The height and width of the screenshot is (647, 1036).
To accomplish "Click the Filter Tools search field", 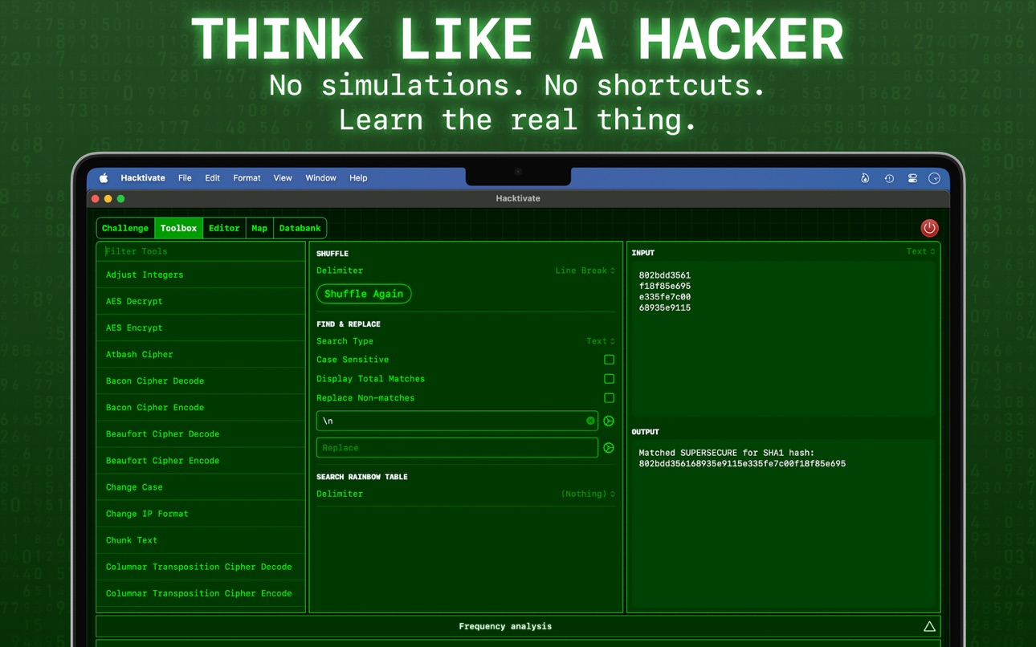I will pyautogui.click(x=201, y=251).
